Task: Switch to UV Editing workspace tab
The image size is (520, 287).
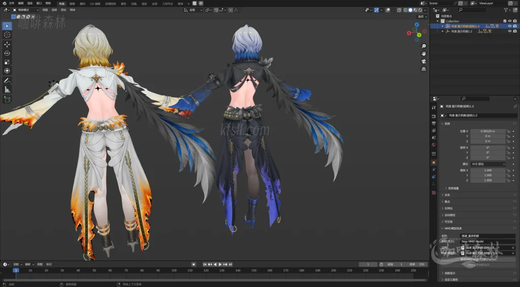Action: pyautogui.click(x=95, y=4)
